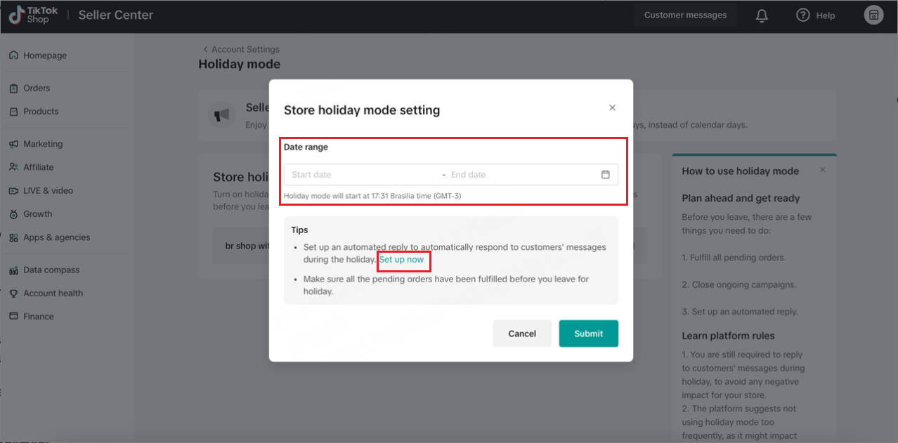Open the Marketing section
The width and height of the screenshot is (898, 443).
(43, 144)
